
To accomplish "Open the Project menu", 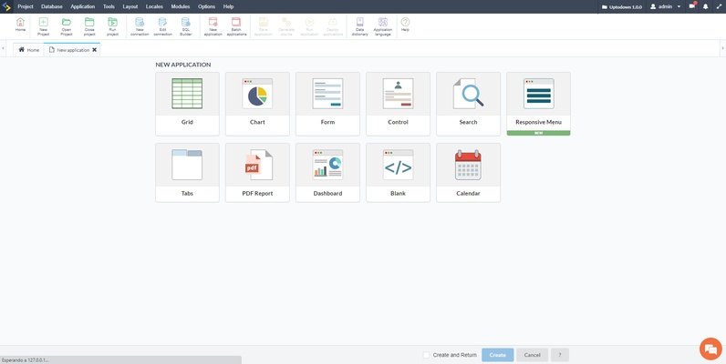I will pyautogui.click(x=26, y=6).
